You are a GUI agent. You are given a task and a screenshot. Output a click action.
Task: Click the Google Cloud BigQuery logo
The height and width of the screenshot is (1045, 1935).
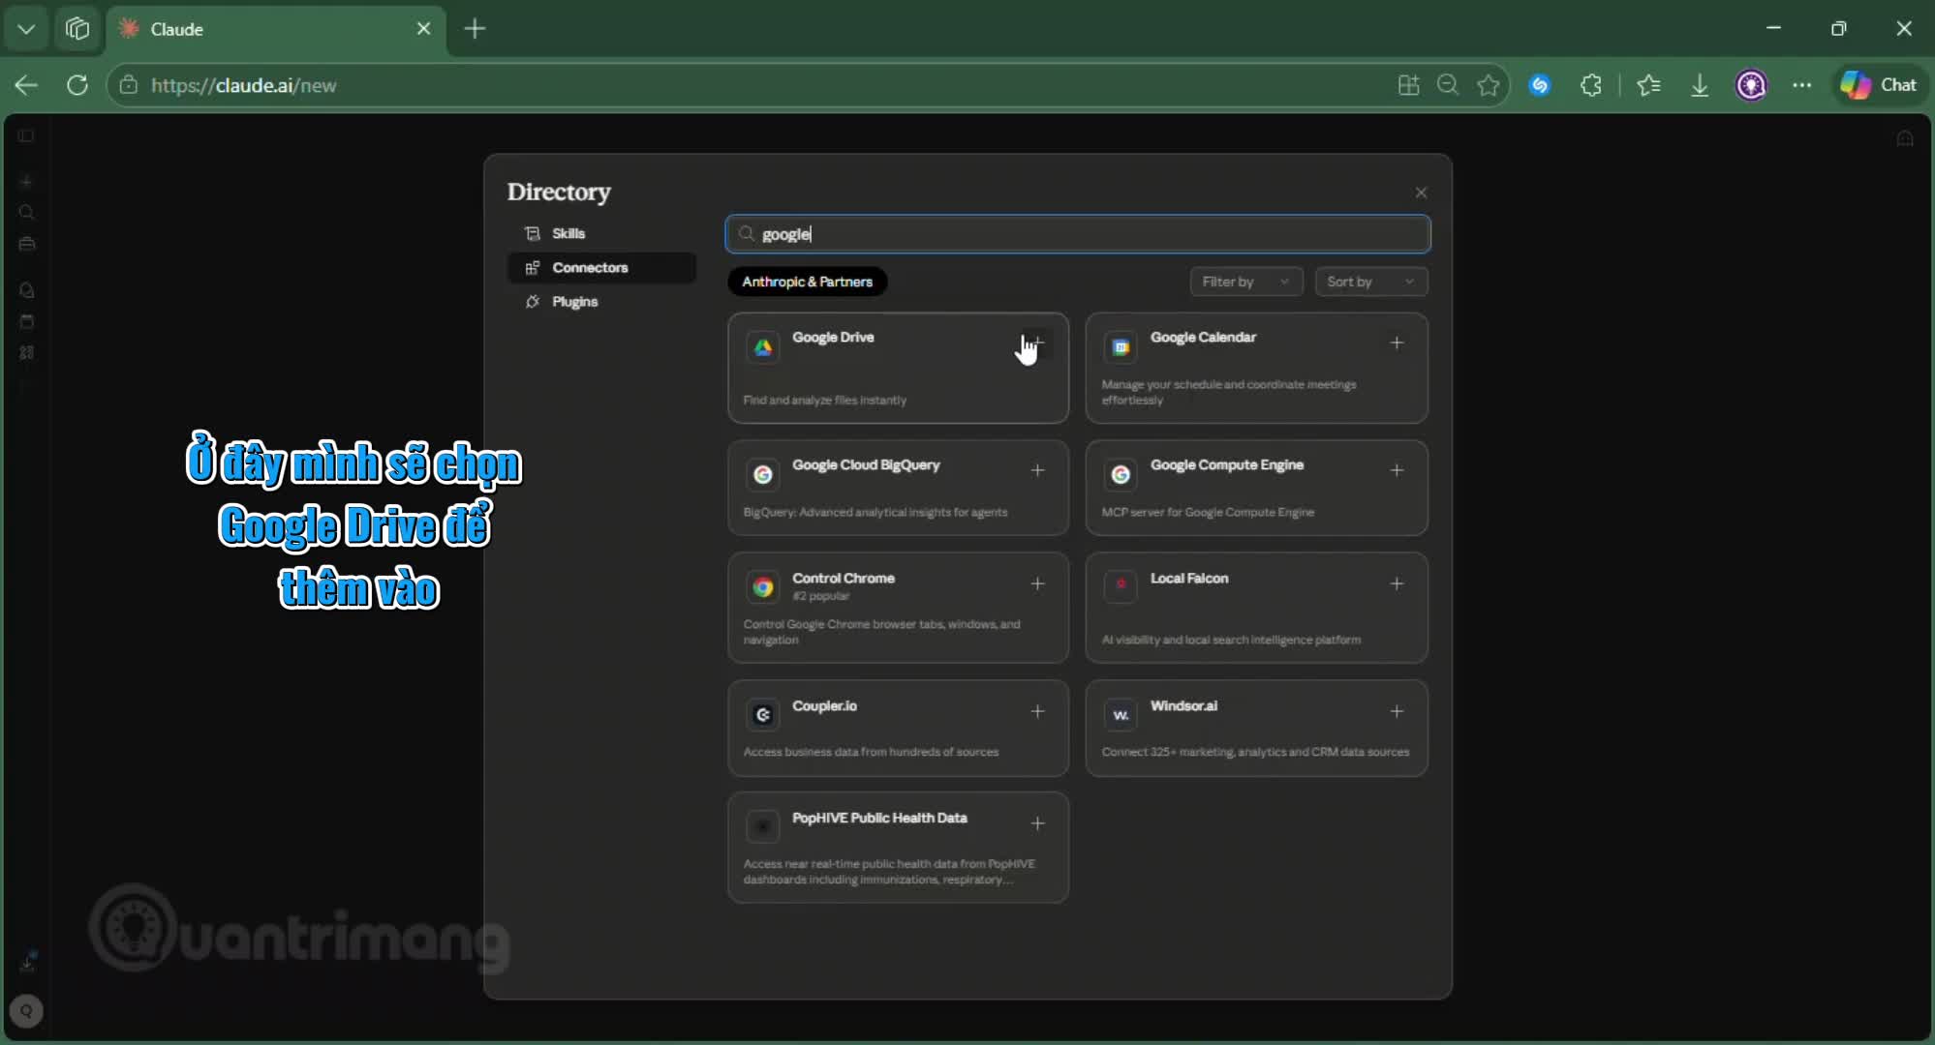pos(763,474)
